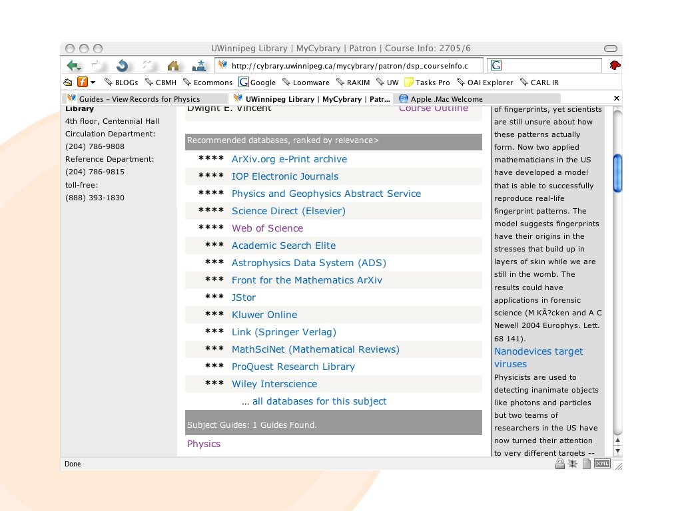Click the orange RSS feed icon
Viewport: 682px width, 511px height.
click(x=82, y=82)
